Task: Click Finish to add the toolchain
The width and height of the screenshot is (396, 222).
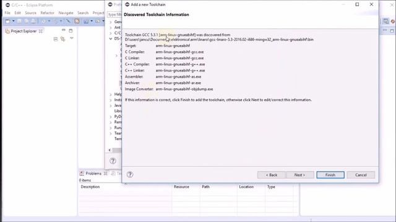Action: coord(330,175)
